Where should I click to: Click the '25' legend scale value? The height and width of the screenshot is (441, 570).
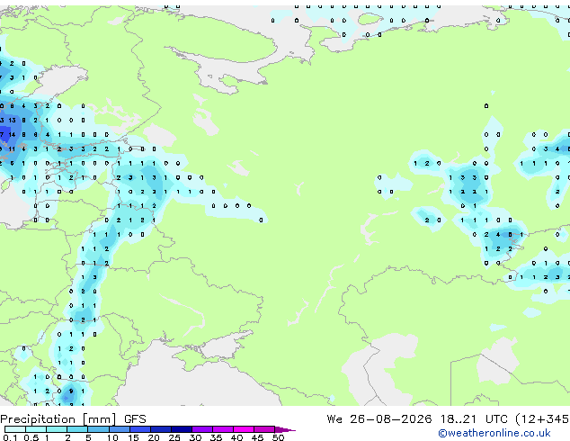point(174,437)
